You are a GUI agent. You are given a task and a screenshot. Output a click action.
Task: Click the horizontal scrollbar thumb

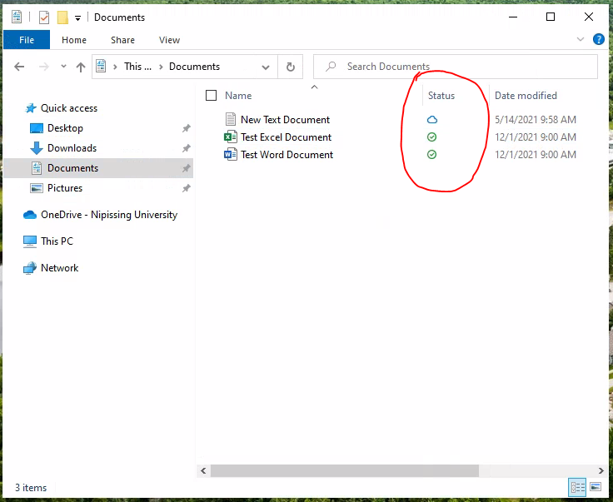pyautogui.click(x=344, y=470)
